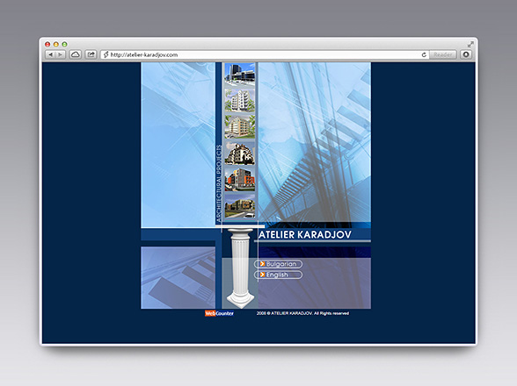Image resolution: width=517 pixels, height=386 pixels.
Task: Click the orange arrow beside Bulgarian
Action: tap(262, 264)
